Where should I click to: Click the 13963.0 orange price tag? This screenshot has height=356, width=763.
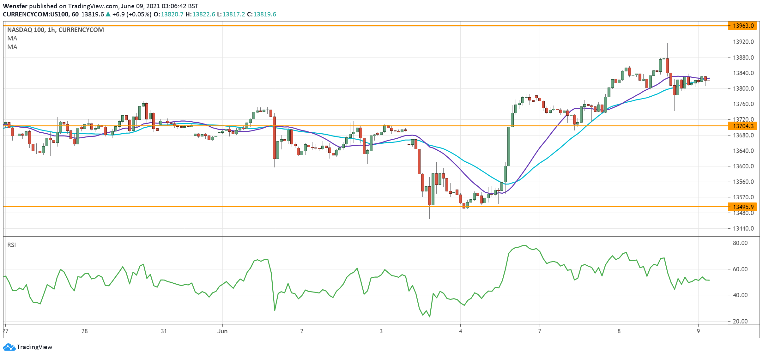(x=742, y=26)
